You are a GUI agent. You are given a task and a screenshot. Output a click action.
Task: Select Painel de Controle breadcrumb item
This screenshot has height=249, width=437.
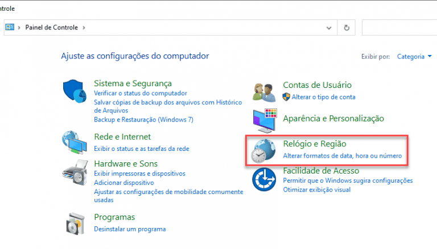point(52,27)
